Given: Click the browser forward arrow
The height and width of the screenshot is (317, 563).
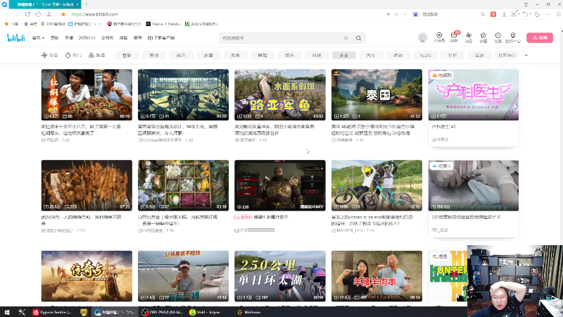Looking at the screenshot, I should (16, 14).
